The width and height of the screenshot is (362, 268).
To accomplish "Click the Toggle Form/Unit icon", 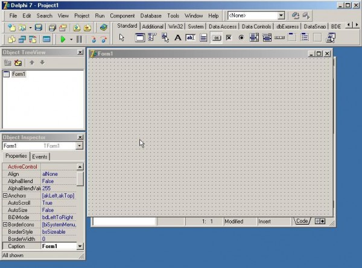I will [x=33, y=40].
